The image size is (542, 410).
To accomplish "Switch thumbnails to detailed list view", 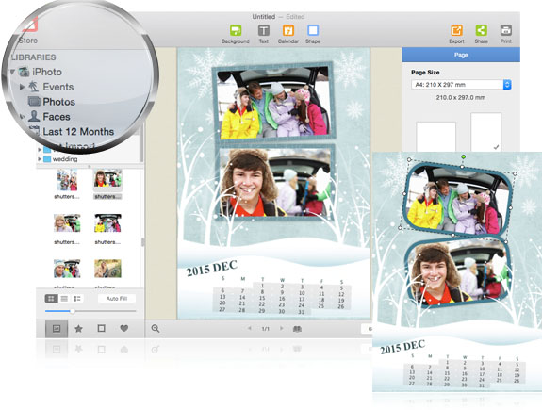I will 77,299.
